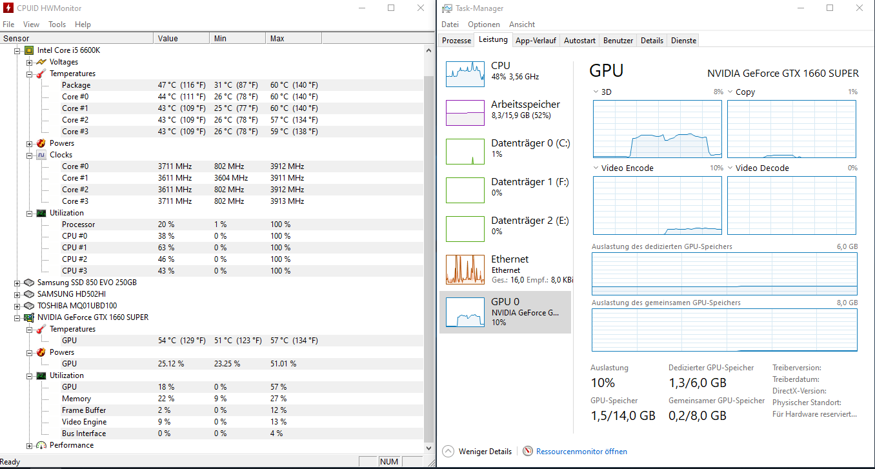
Task: Select GPU 0 entry in sidebar
Action: [x=505, y=312]
